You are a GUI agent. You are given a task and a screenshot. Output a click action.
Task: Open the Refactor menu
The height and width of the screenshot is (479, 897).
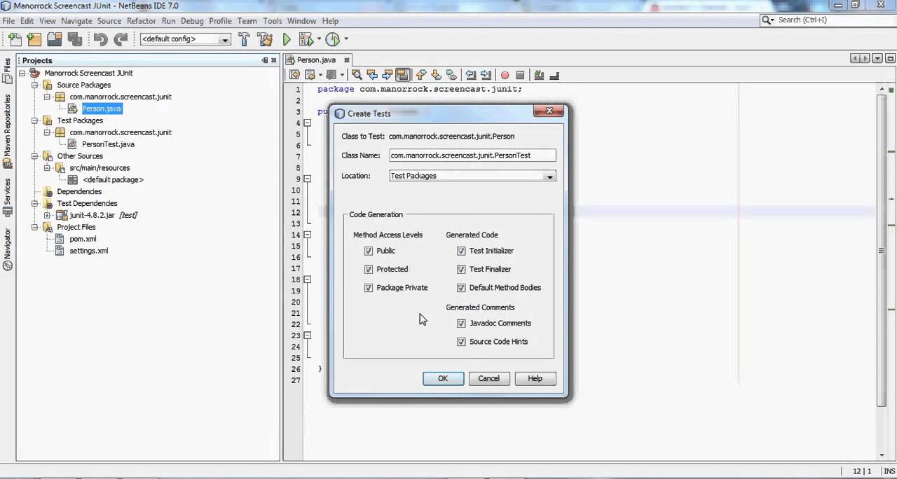tap(142, 21)
